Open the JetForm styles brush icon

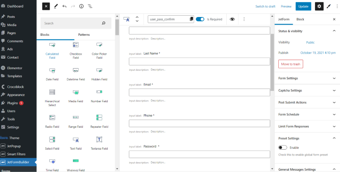pos(329,6)
